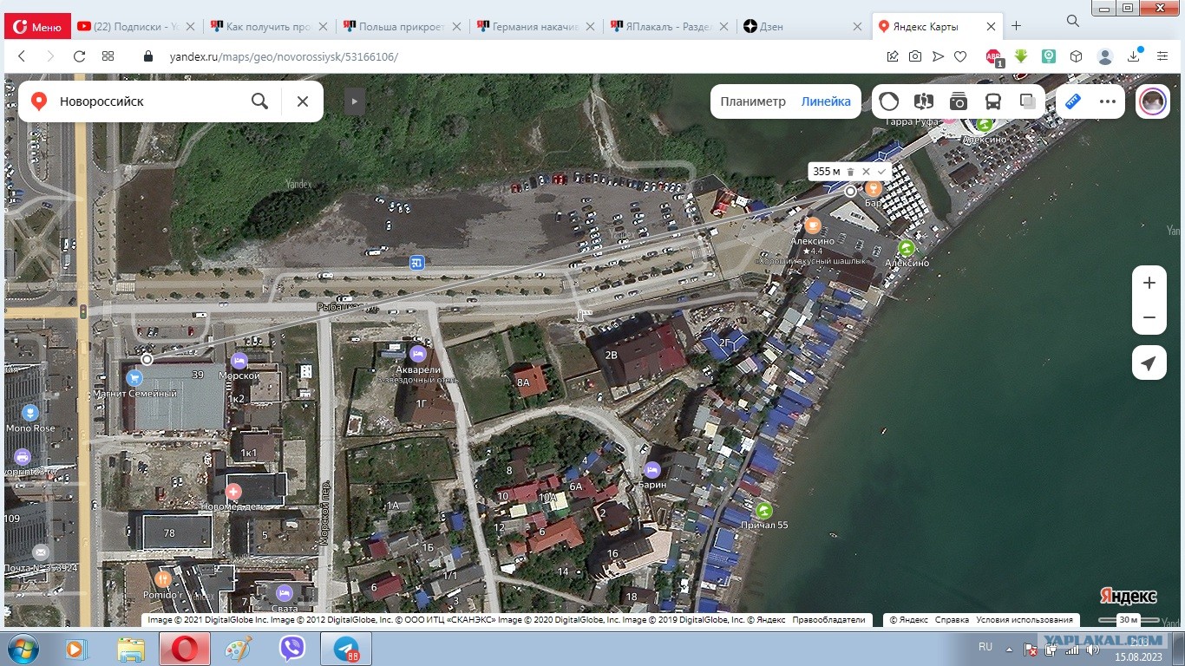The width and height of the screenshot is (1185, 666).
Task: Open the Правообладатели link
Action: pyautogui.click(x=829, y=620)
